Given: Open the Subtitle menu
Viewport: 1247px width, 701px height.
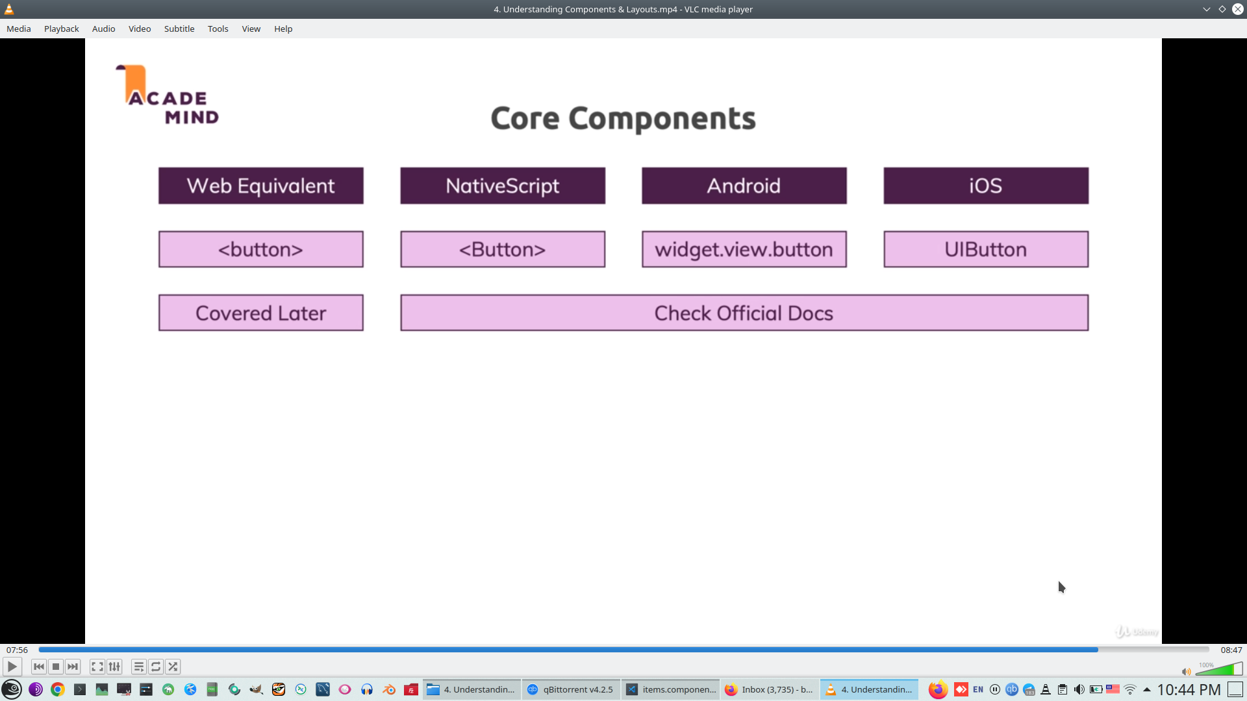Looking at the screenshot, I should pyautogui.click(x=179, y=29).
